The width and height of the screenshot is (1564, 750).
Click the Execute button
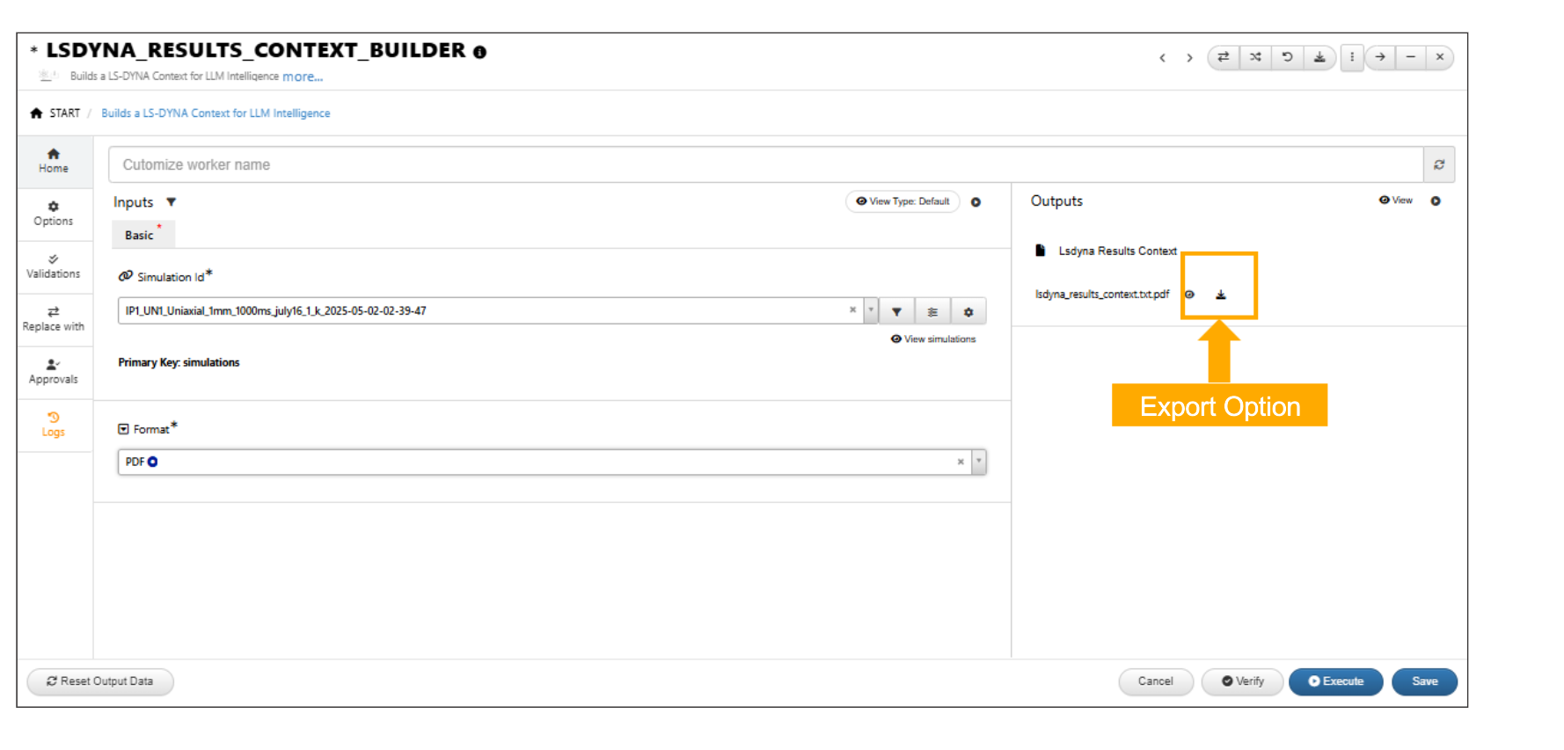click(1335, 681)
